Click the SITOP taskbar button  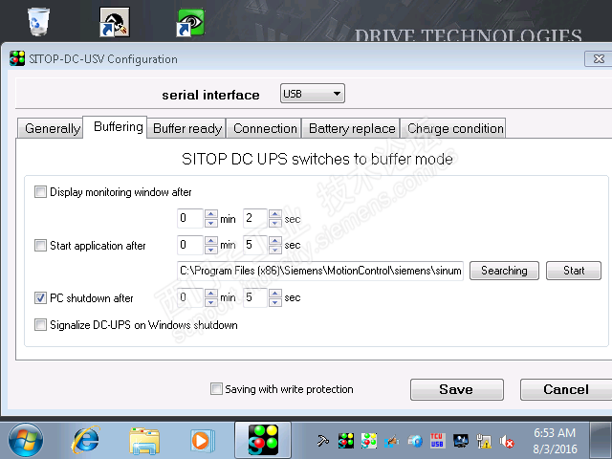pyautogui.click(x=263, y=440)
